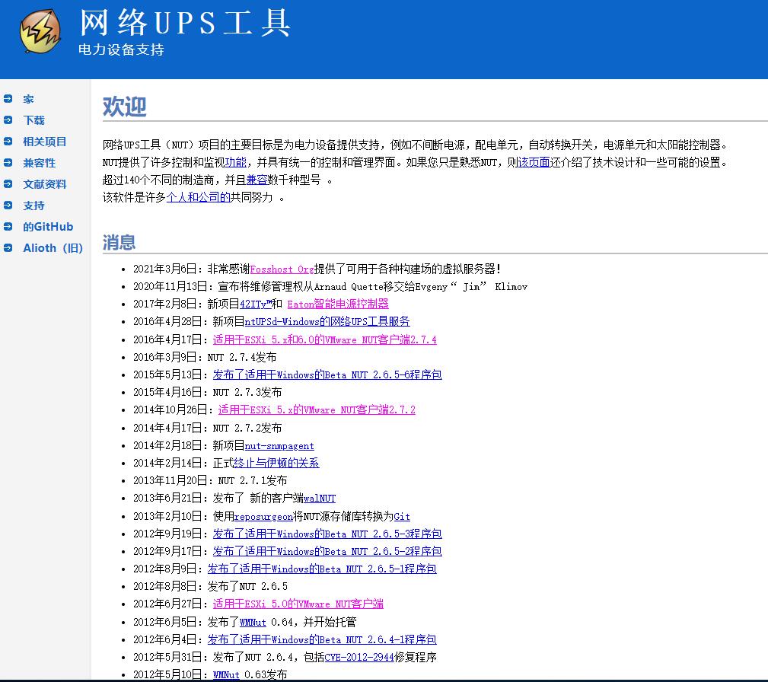Open the 个人和公司的 link
768x682 pixels.
pyautogui.click(x=199, y=197)
